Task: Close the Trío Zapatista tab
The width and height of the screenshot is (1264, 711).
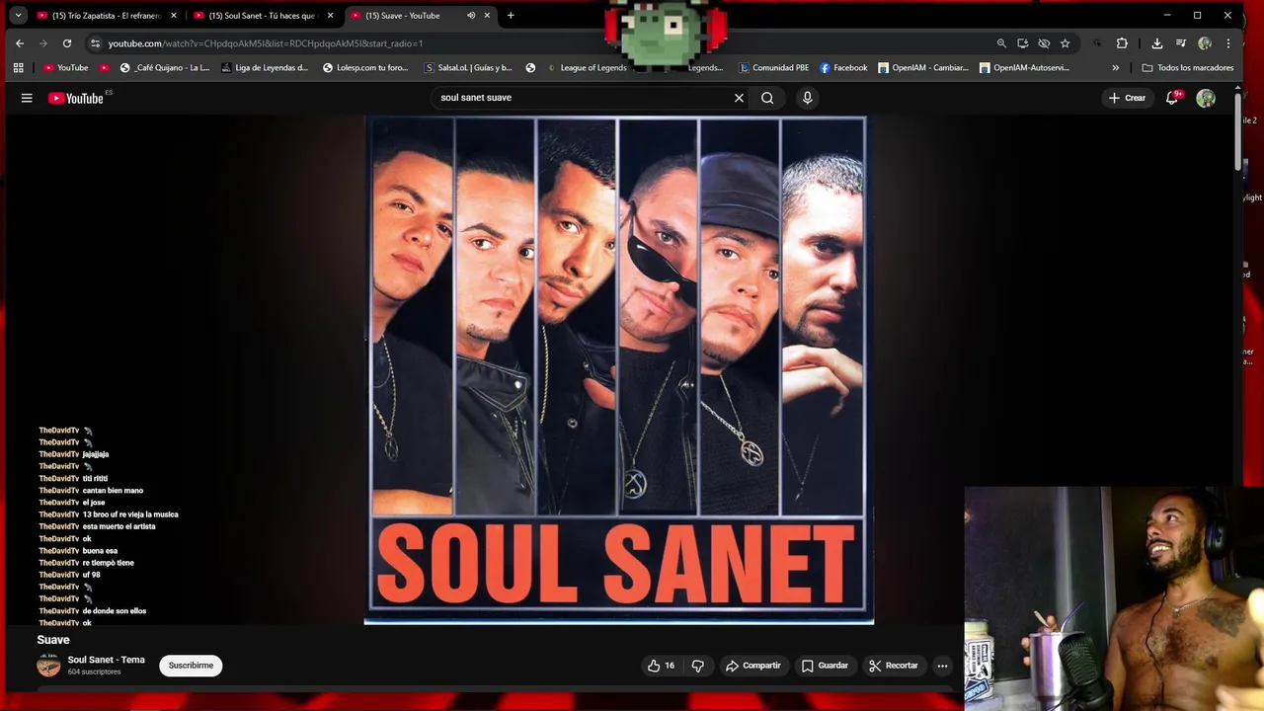Action: click(174, 16)
